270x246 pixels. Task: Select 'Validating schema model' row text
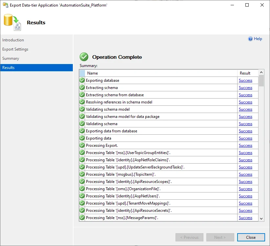click(x=108, y=109)
